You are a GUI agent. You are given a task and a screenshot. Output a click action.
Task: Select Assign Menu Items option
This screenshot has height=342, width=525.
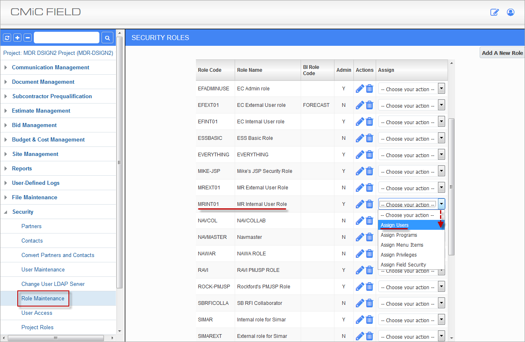pyautogui.click(x=411, y=245)
